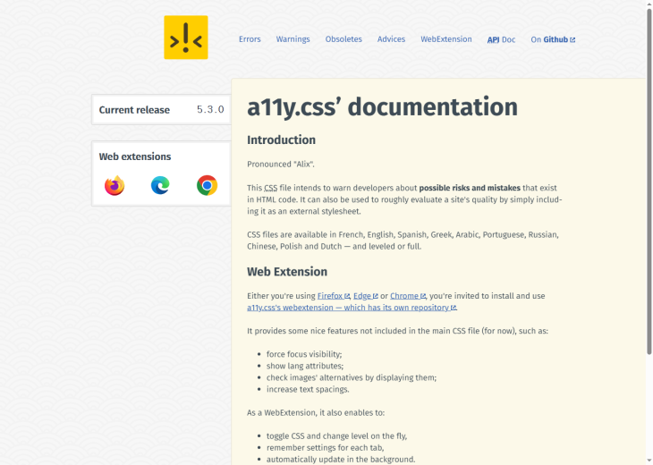Viewport: 653px width, 465px height.
Task: Open the Obsoletes section
Action: tap(343, 39)
